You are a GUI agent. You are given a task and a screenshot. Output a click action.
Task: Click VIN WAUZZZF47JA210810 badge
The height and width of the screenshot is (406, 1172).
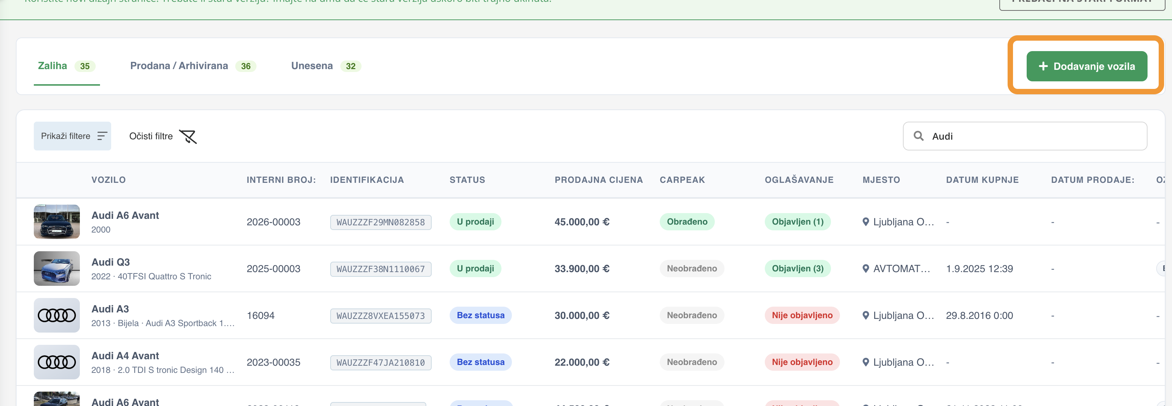[x=381, y=363]
